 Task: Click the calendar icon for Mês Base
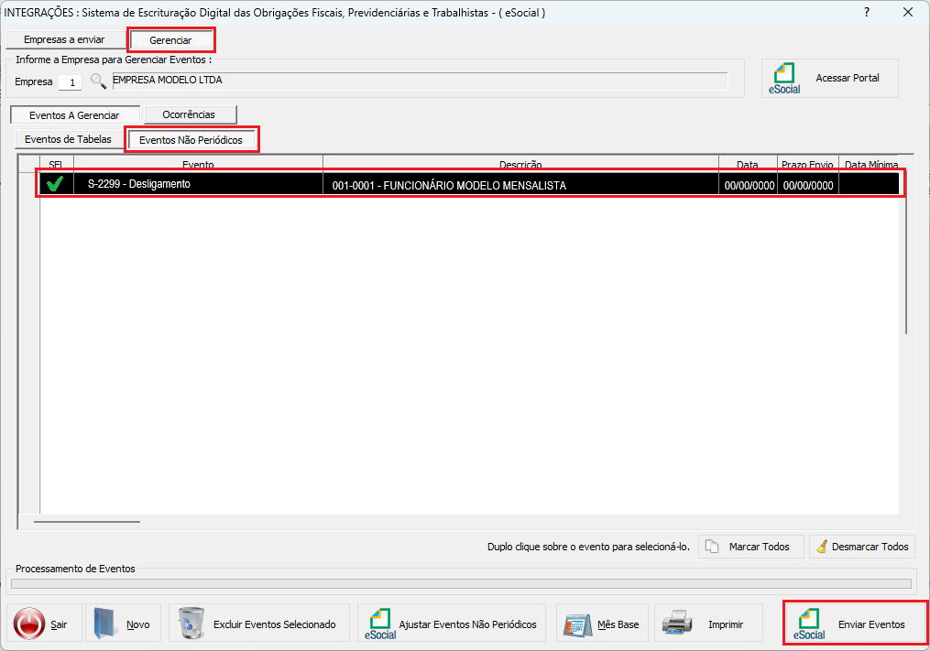(576, 624)
